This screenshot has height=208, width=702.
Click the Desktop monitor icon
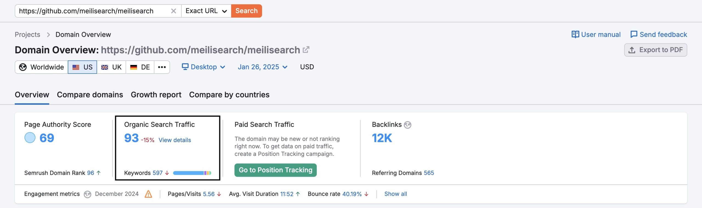(x=185, y=67)
